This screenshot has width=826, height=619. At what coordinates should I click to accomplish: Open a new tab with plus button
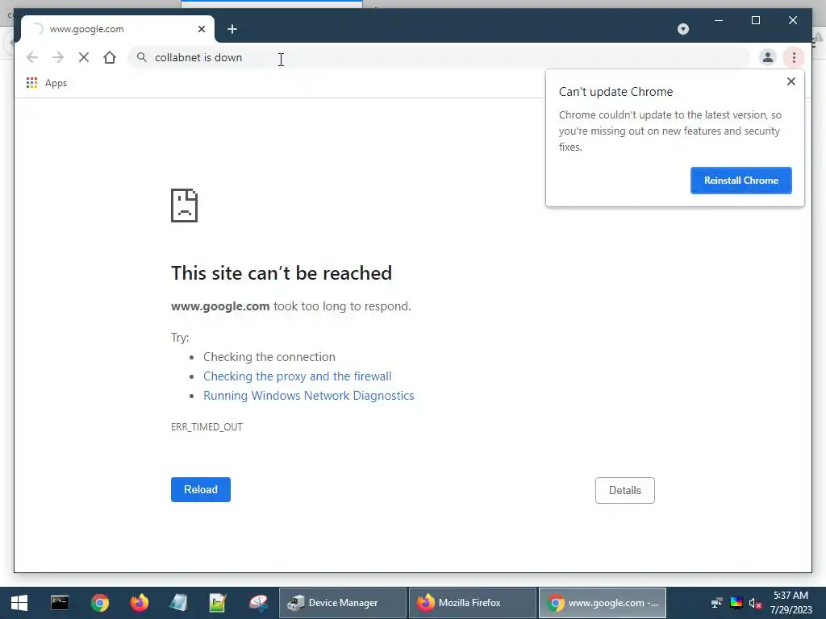coord(232,29)
